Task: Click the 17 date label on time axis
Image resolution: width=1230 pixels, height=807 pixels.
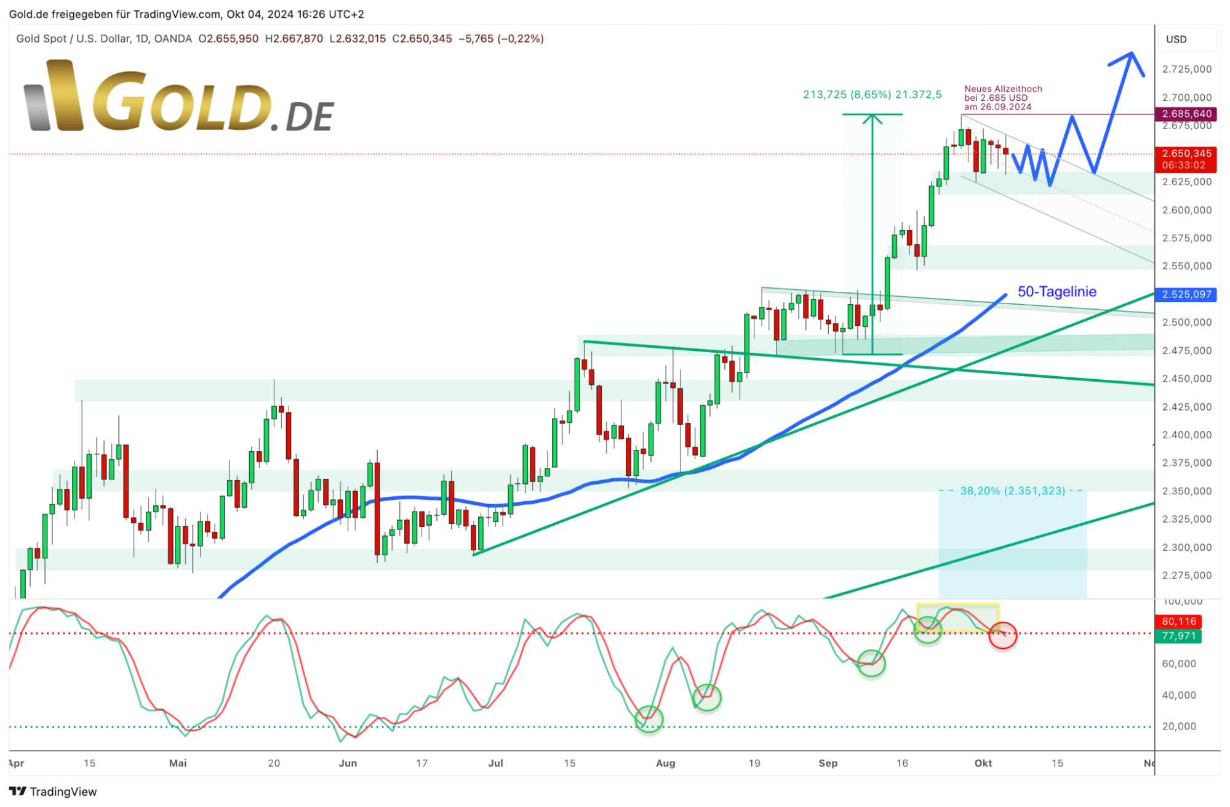Action: (421, 763)
